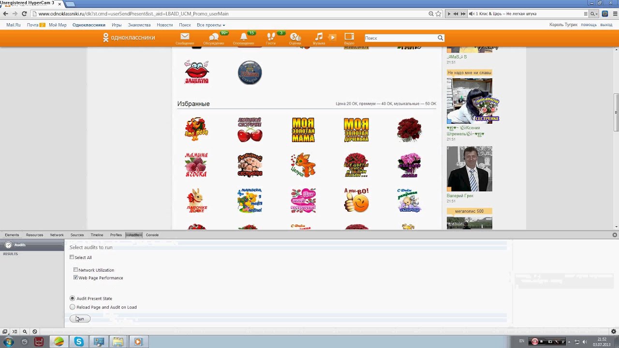The height and width of the screenshot is (348, 619).
Task: Switch to the Sources tab
Action: (77, 235)
